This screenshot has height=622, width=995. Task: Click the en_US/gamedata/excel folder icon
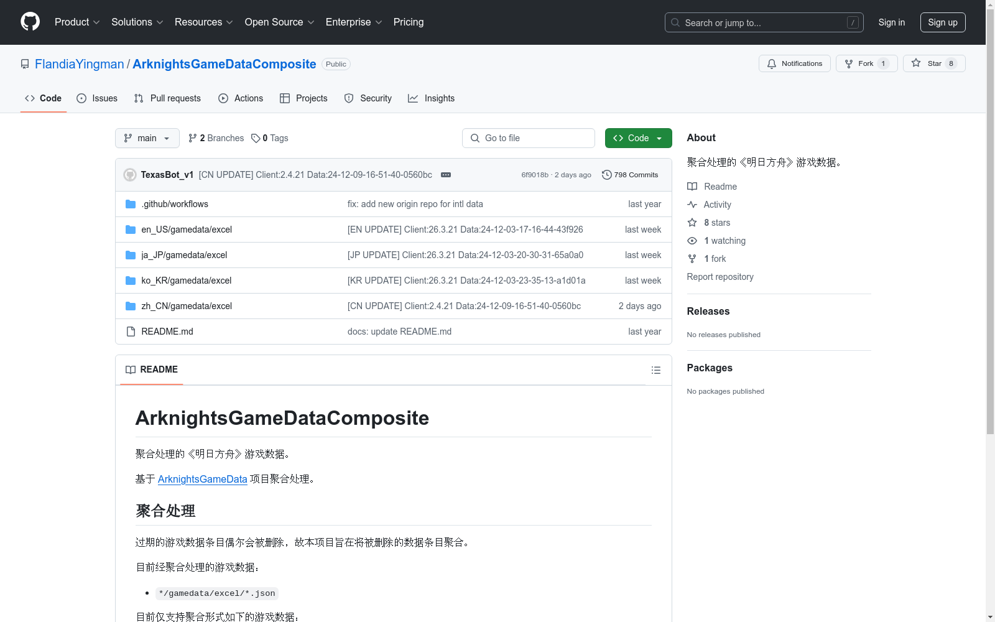(131, 230)
